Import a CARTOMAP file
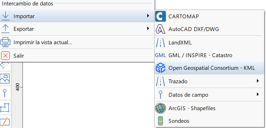Viewport: 266px width, 128px height. click(209, 17)
